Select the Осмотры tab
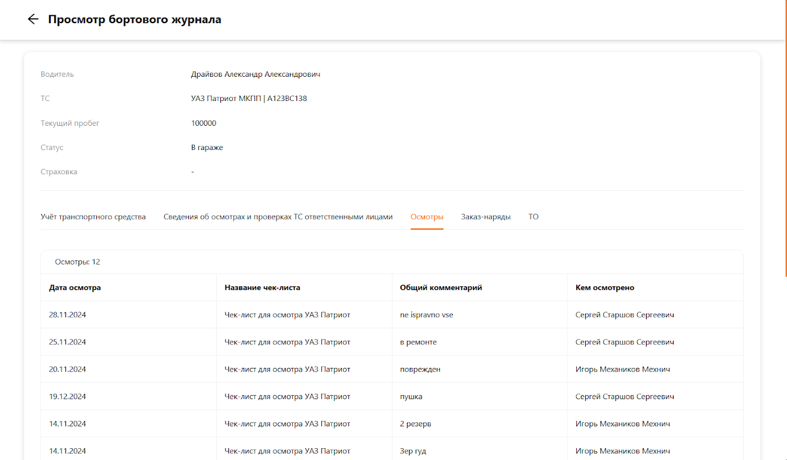Viewport: 787px width, 460px height. (x=427, y=217)
